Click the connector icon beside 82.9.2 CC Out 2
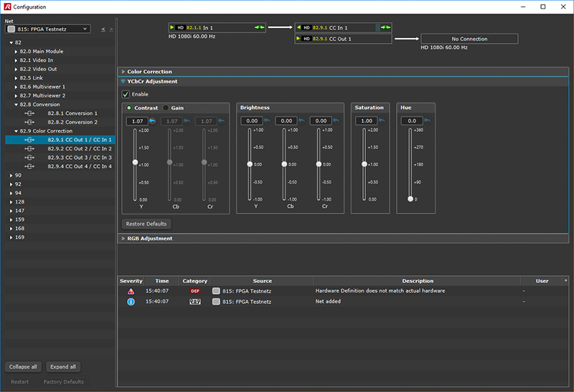 (x=29, y=149)
